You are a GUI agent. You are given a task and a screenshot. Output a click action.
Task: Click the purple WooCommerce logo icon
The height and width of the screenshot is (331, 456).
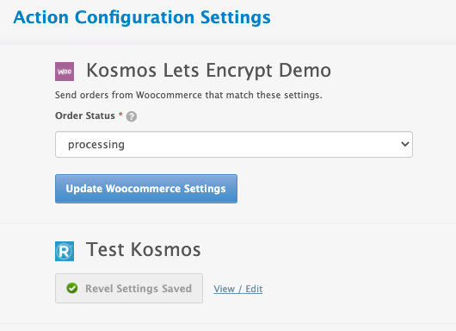pos(65,72)
